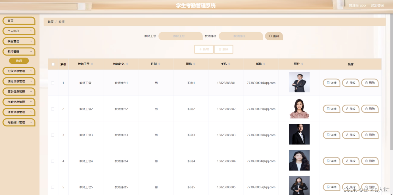Image resolution: width=393 pixels, height=195 pixels.
Task: Click 详情 icon in row 1
Action: [x=328, y=83]
